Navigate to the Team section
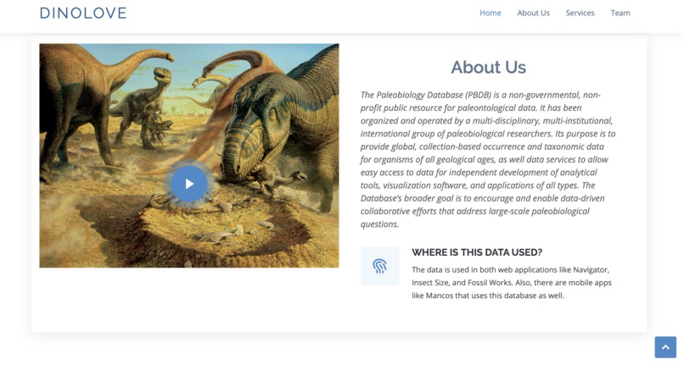The image size is (684, 365). pos(620,13)
